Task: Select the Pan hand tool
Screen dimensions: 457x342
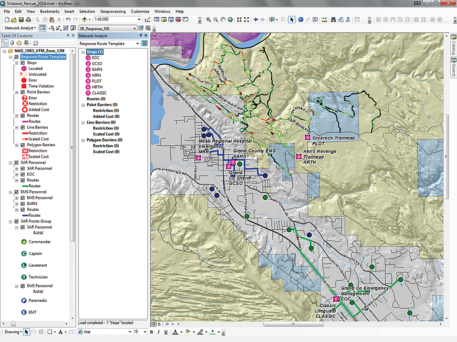Action: [223, 20]
